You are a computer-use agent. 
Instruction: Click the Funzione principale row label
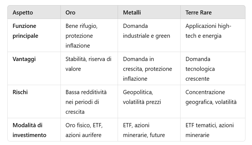pyautogui.click(x=25, y=31)
